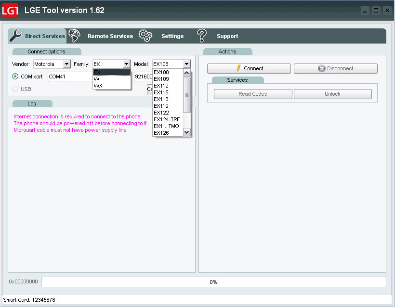This screenshot has height=307, width=395.
Task: Collapse the Model dropdown arrow
Action: [x=186, y=64]
